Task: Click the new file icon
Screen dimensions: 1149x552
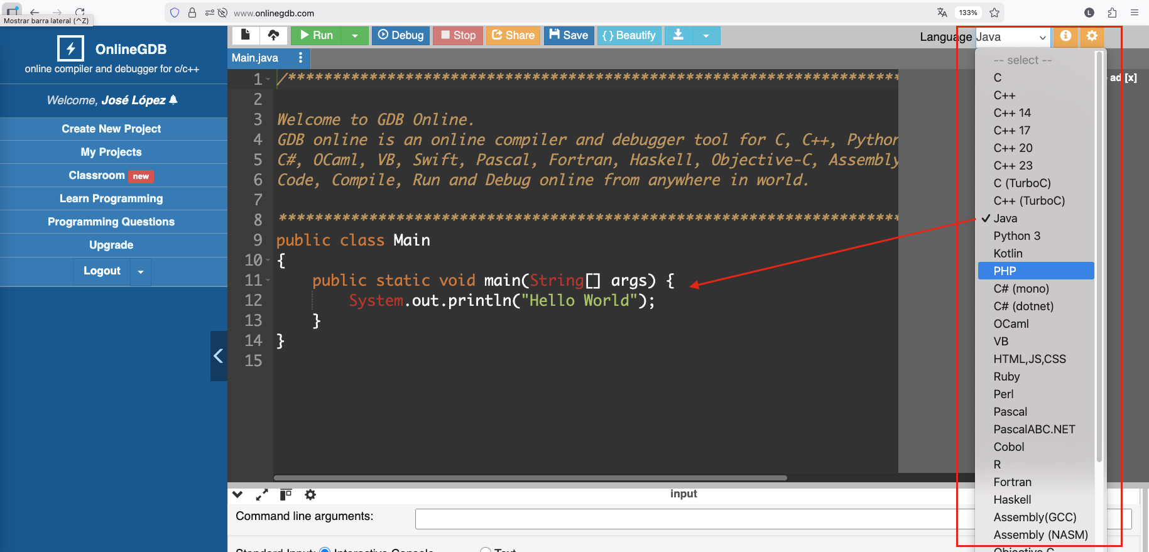Action: click(x=246, y=35)
